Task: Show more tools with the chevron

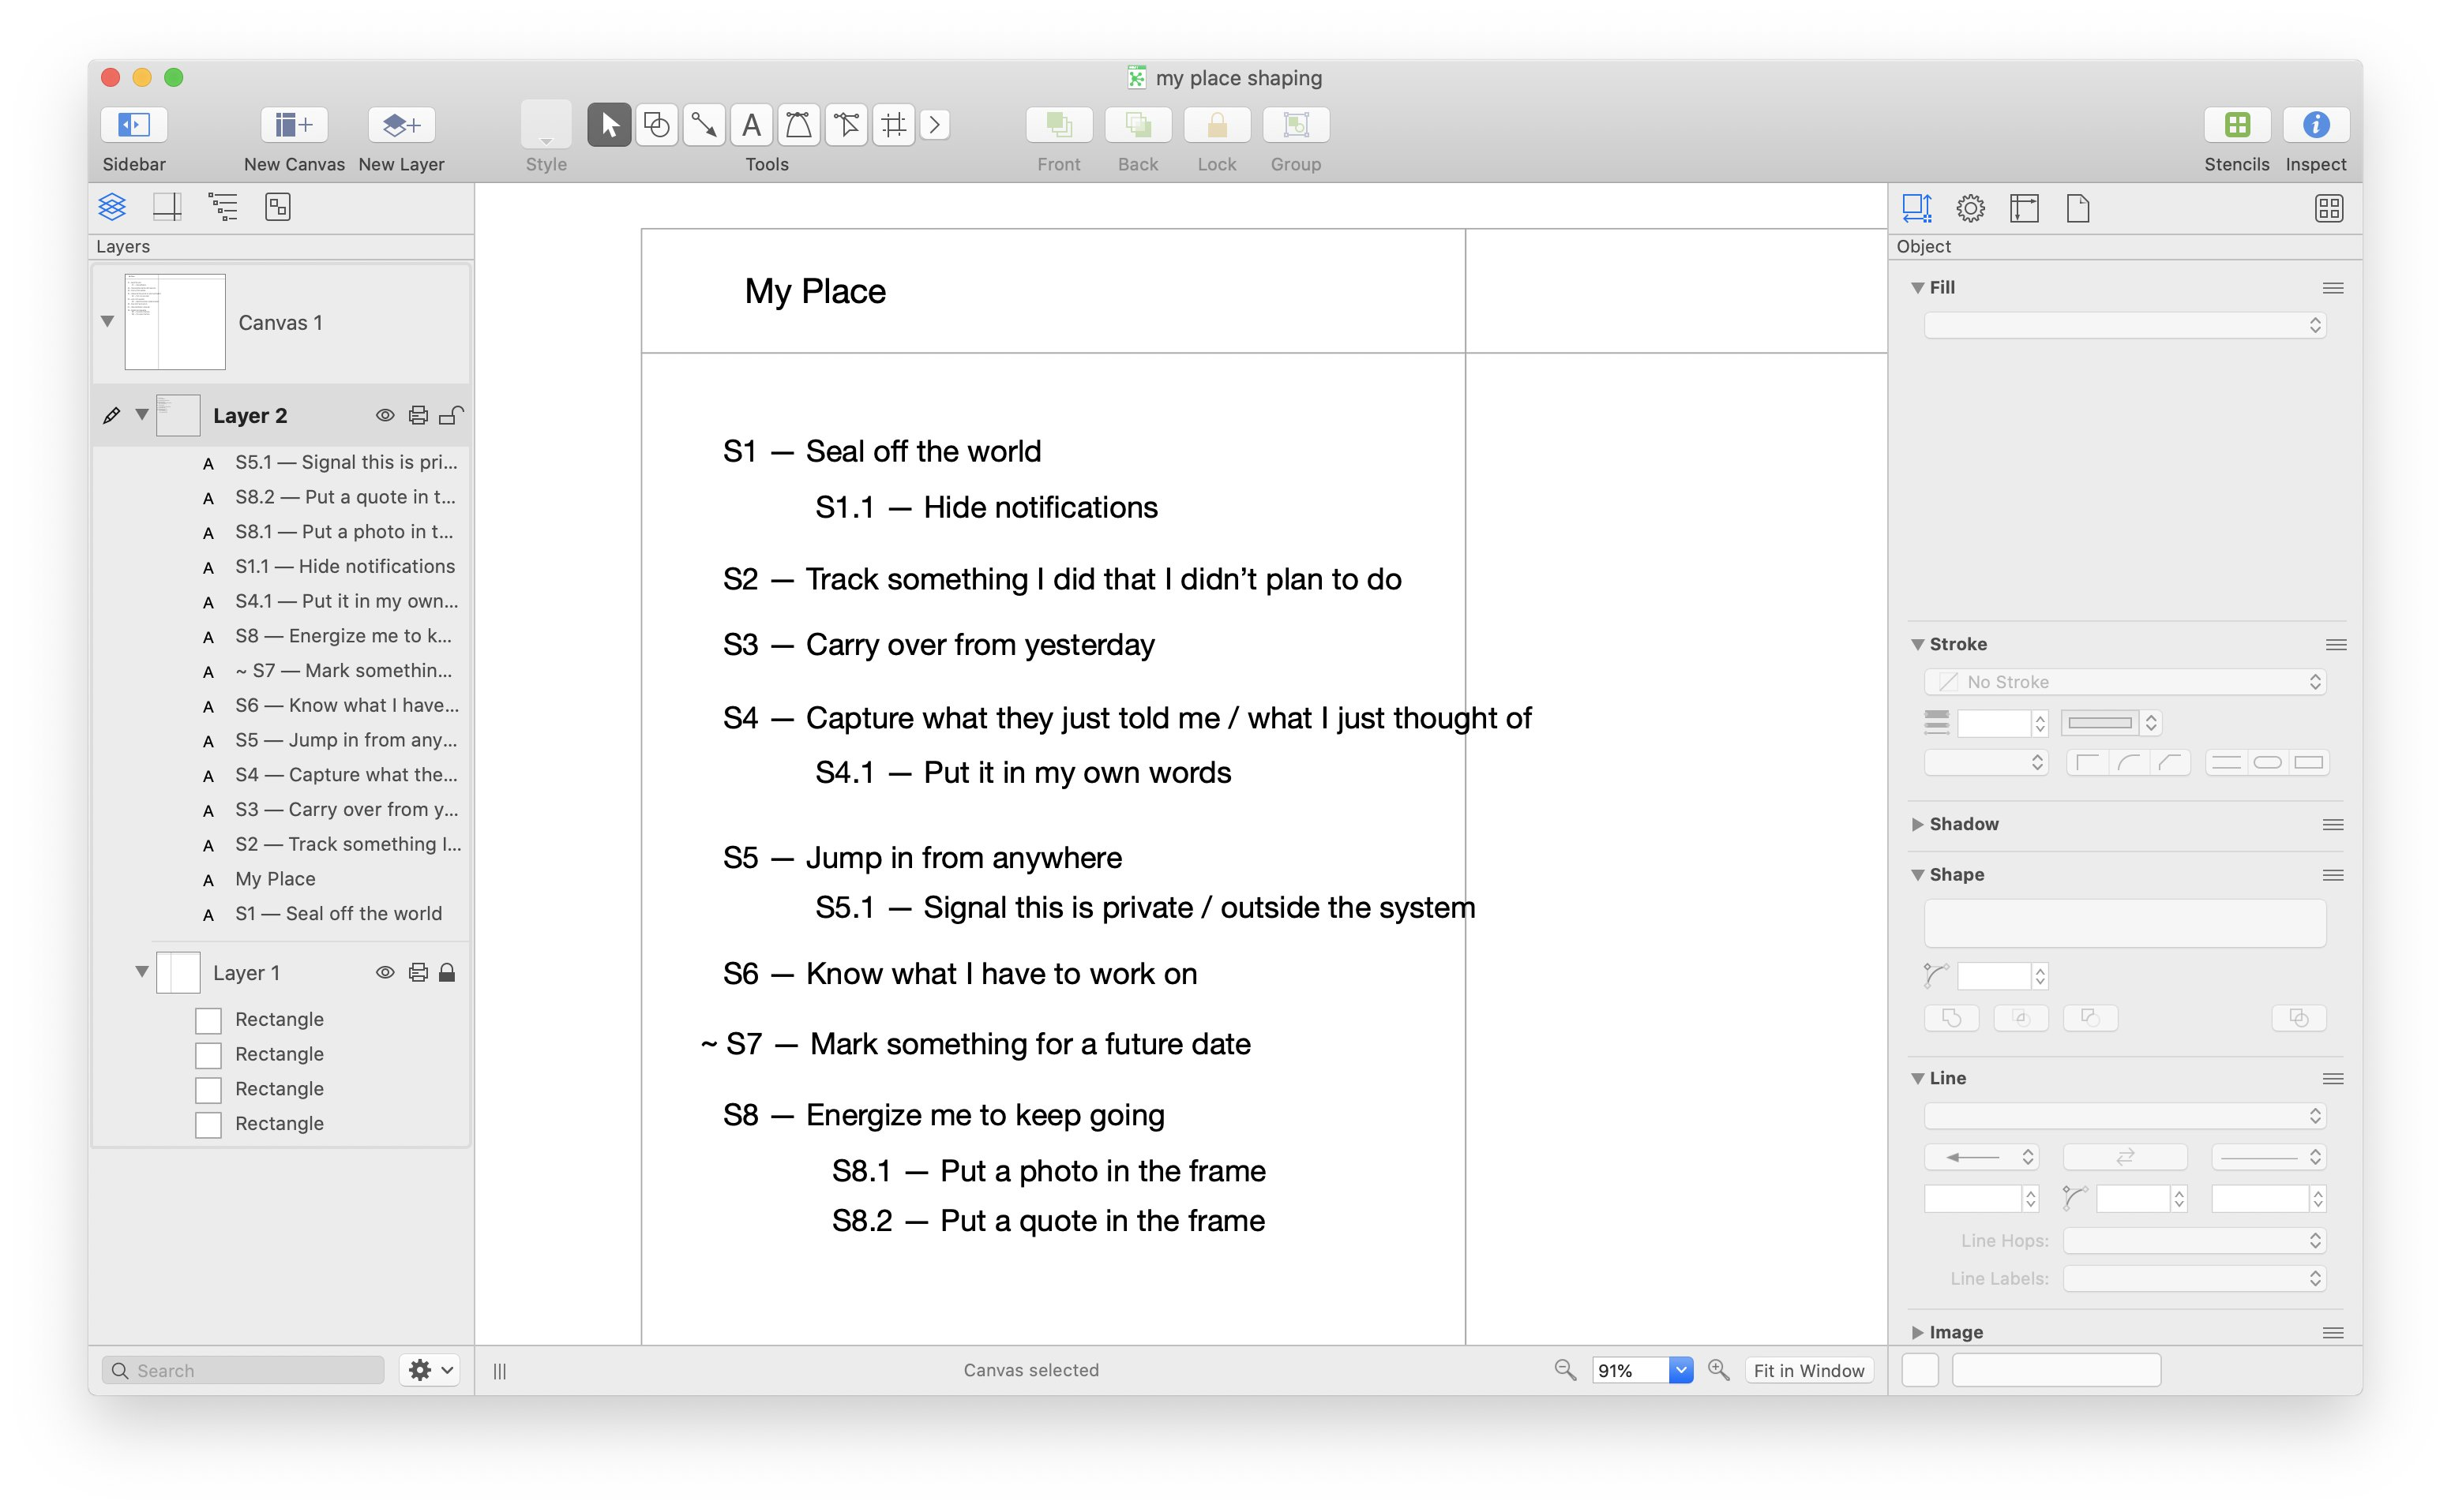Action: pyautogui.click(x=934, y=125)
